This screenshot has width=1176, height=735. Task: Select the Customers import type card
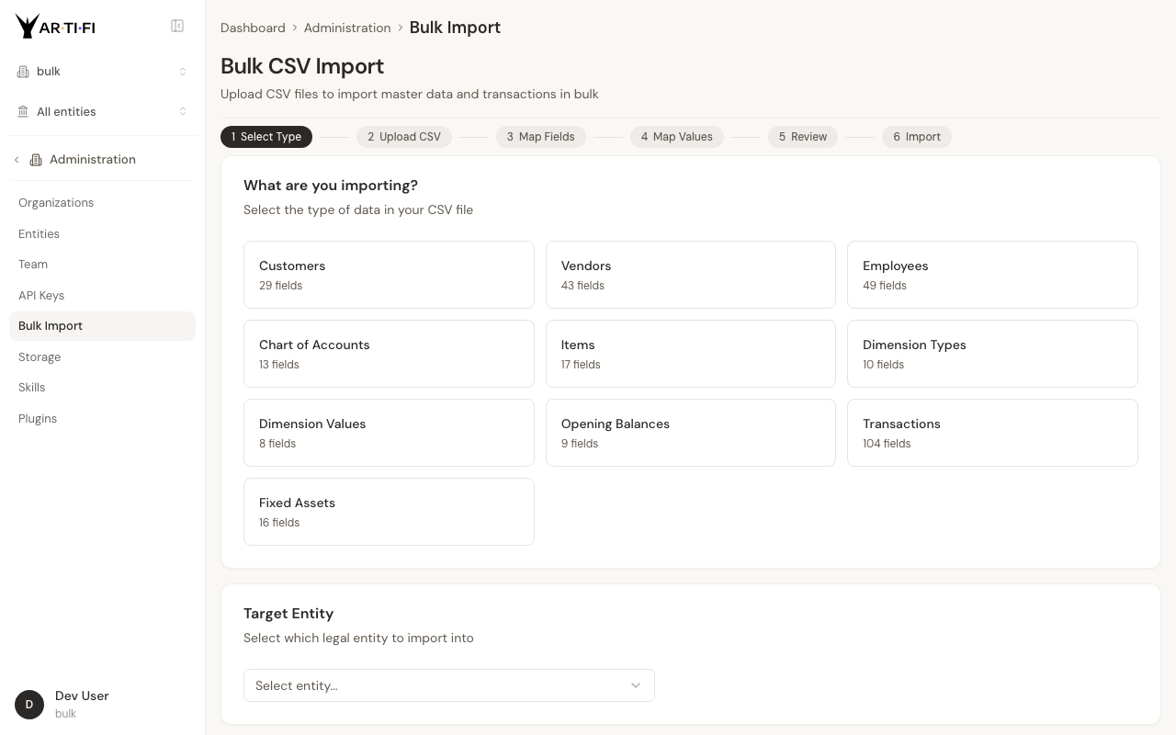coord(389,275)
